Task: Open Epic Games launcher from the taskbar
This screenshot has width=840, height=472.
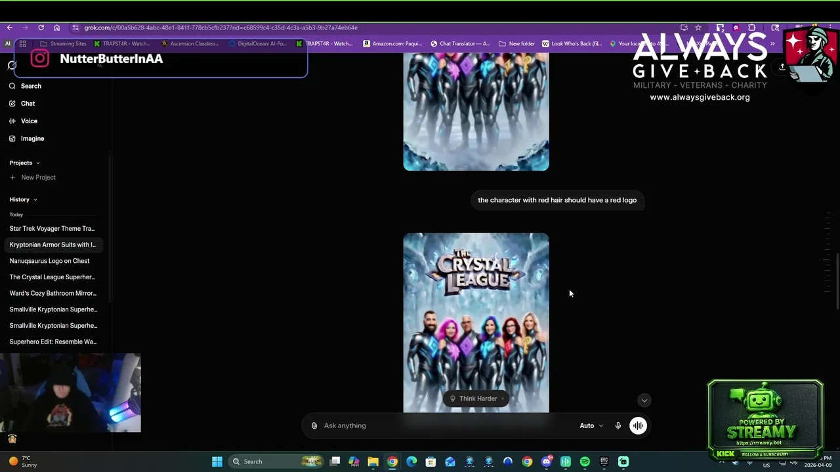Action: tap(604, 462)
